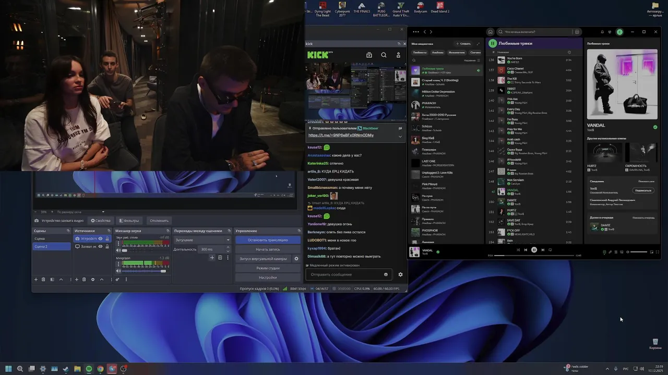Screen dimensions: 668x375
Task: Select the Исполнители filter chip in Spotify
Action: pyautogui.click(x=457, y=53)
